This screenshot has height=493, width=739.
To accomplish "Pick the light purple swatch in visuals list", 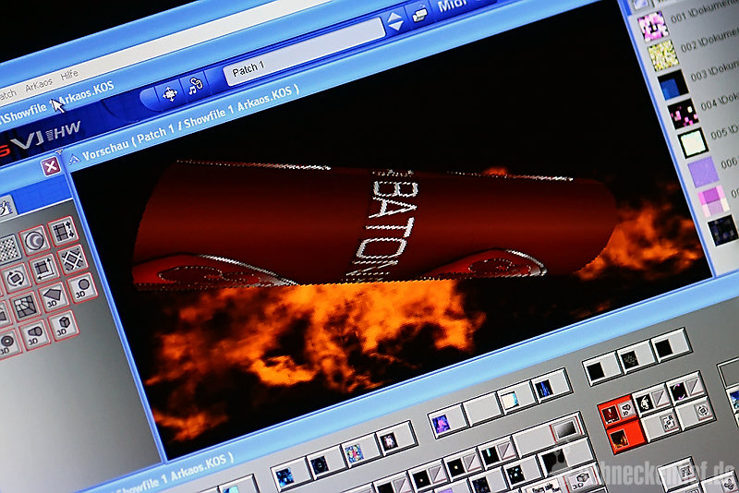I will pyautogui.click(x=703, y=170).
